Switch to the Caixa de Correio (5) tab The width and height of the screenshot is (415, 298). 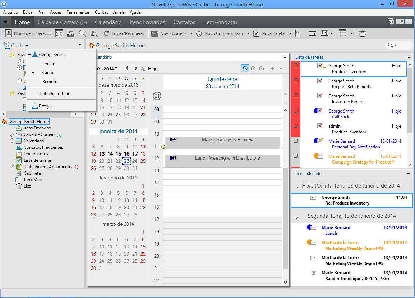[x=62, y=22]
